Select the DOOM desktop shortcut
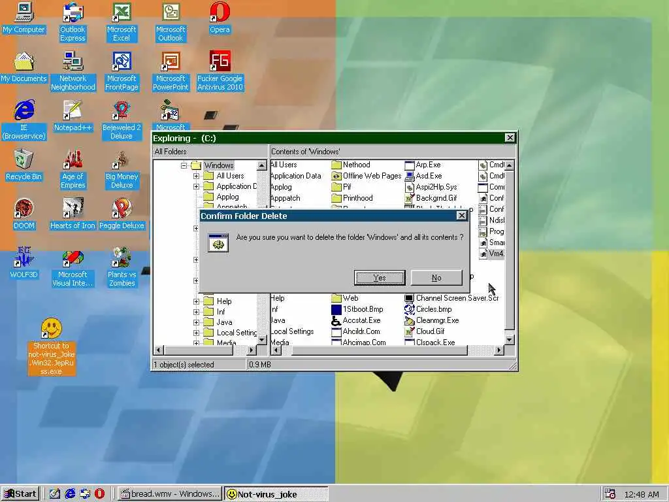 [24, 214]
